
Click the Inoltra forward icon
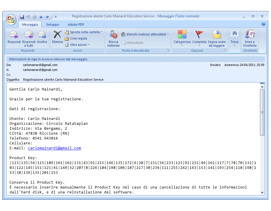click(x=42, y=34)
